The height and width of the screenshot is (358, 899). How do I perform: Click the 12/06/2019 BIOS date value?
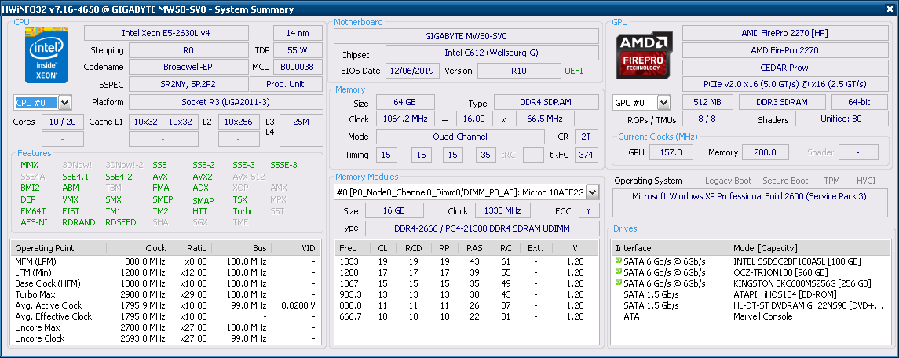[x=413, y=71]
